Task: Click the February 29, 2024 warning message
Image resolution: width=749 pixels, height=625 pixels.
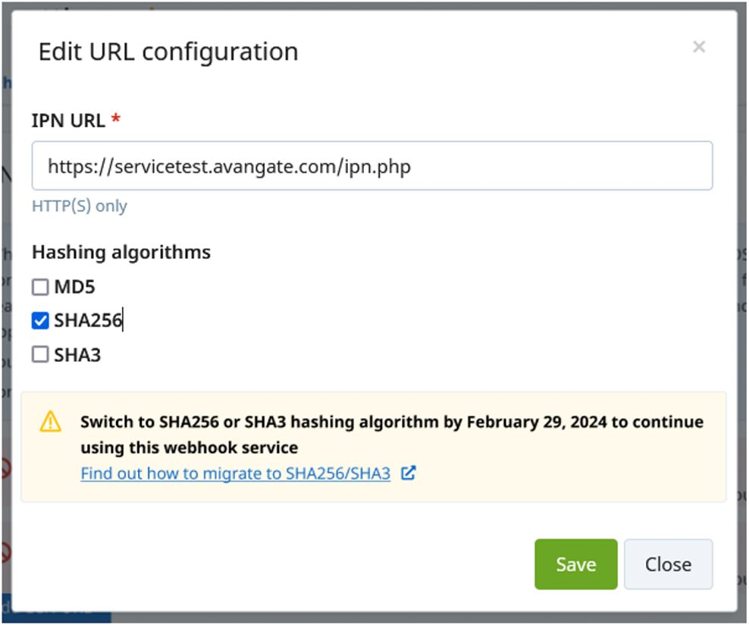Action: point(392,435)
